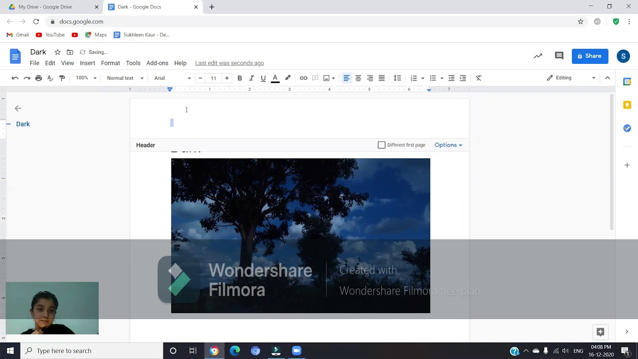Select Justify alignment
This screenshot has height=359, width=638.
pos(381,78)
